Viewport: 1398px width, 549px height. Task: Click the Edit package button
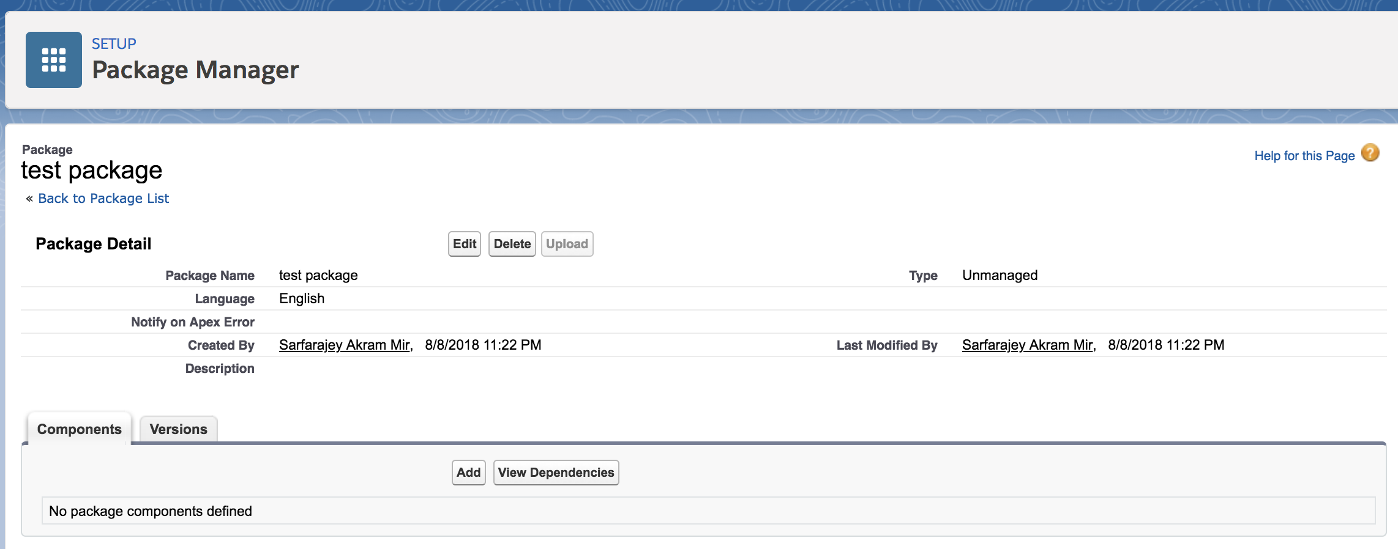click(x=464, y=244)
